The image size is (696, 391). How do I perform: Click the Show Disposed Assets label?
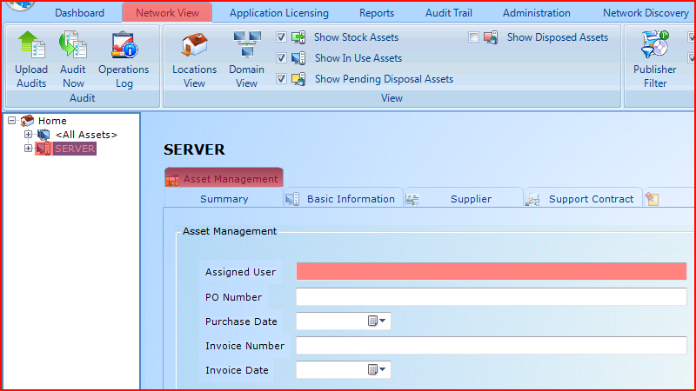(558, 37)
